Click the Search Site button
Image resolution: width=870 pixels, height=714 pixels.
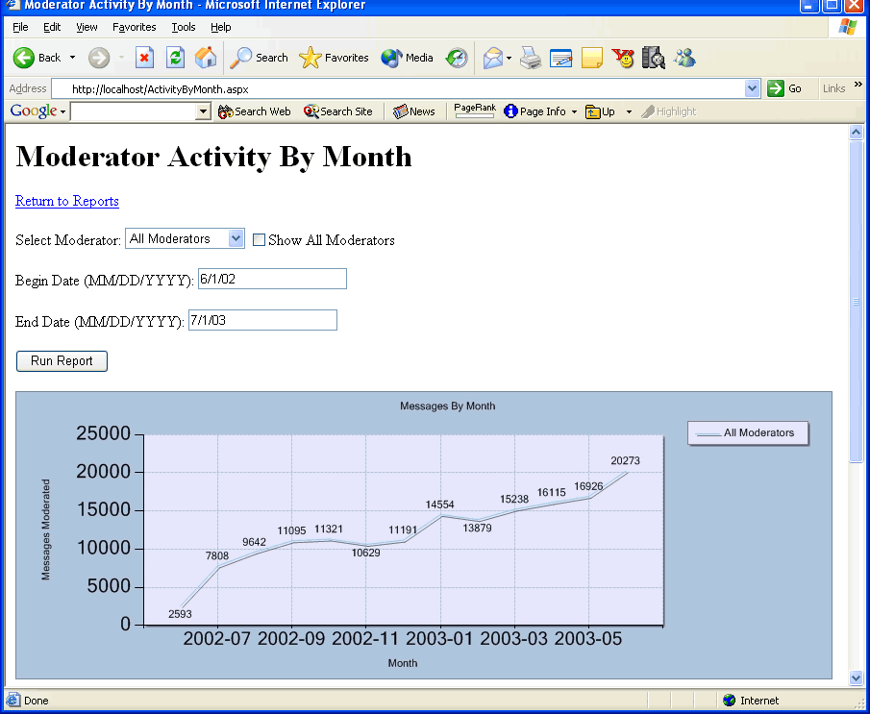337,111
